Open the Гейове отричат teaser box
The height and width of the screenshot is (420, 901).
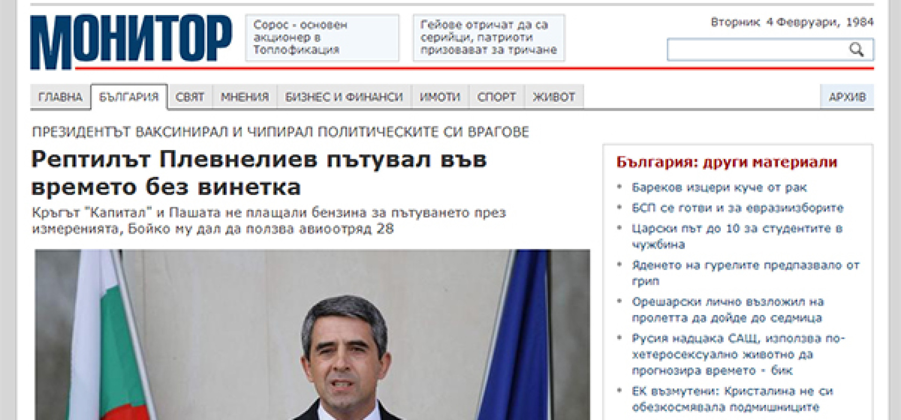[489, 37]
